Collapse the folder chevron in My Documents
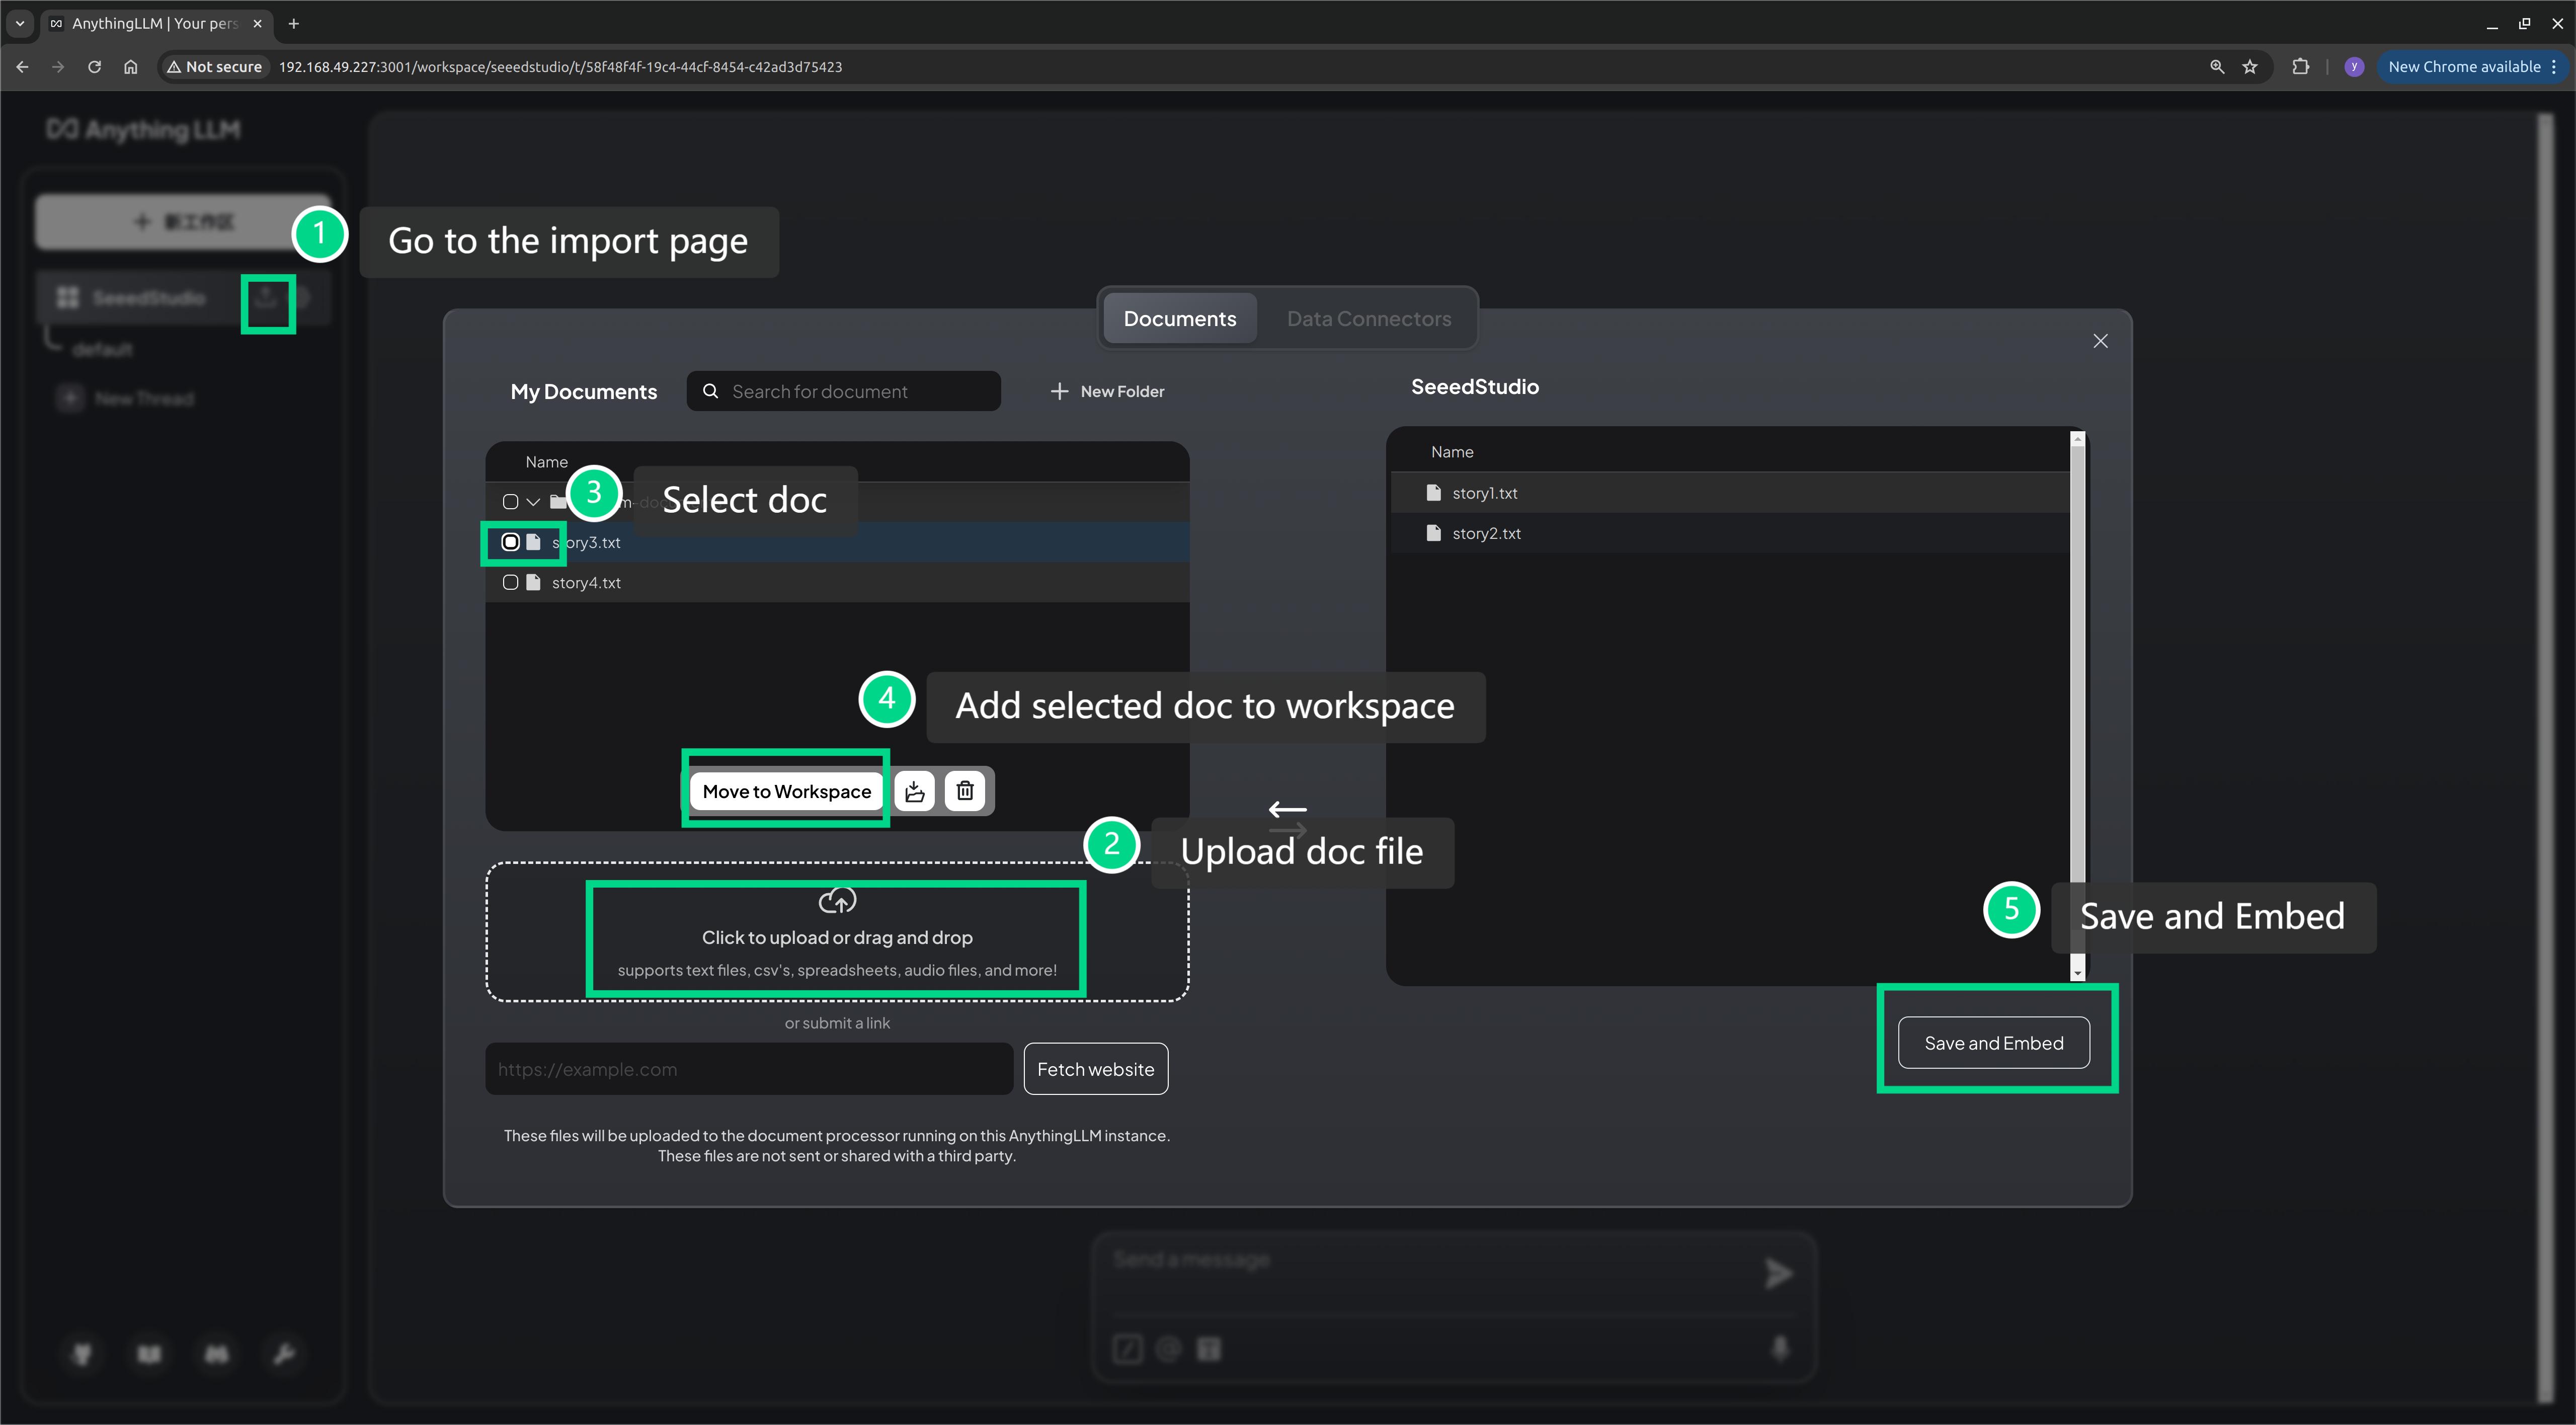The height and width of the screenshot is (1425, 2576). click(533, 502)
